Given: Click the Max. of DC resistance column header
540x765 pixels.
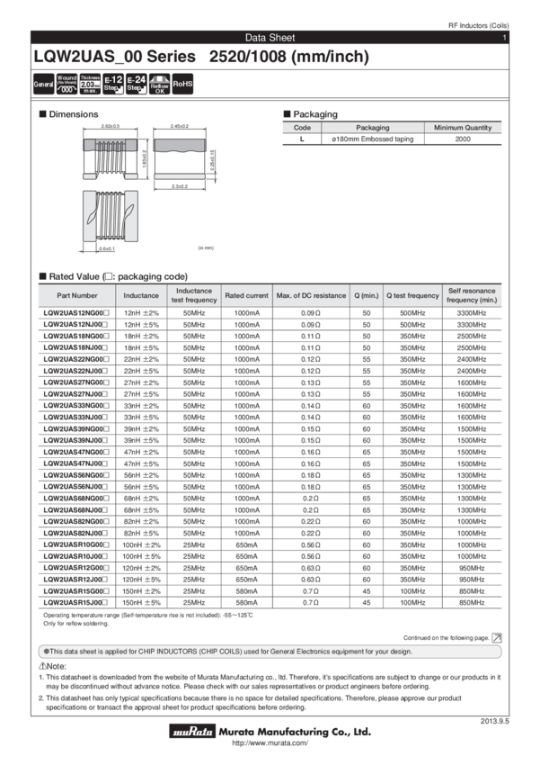Looking at the screenshot, I should [x=311, y=296].
